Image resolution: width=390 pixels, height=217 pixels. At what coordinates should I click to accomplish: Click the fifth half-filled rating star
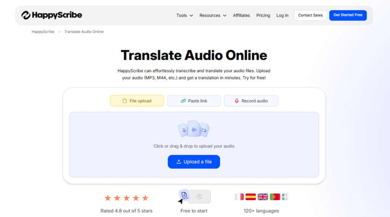tap(145, 198)
